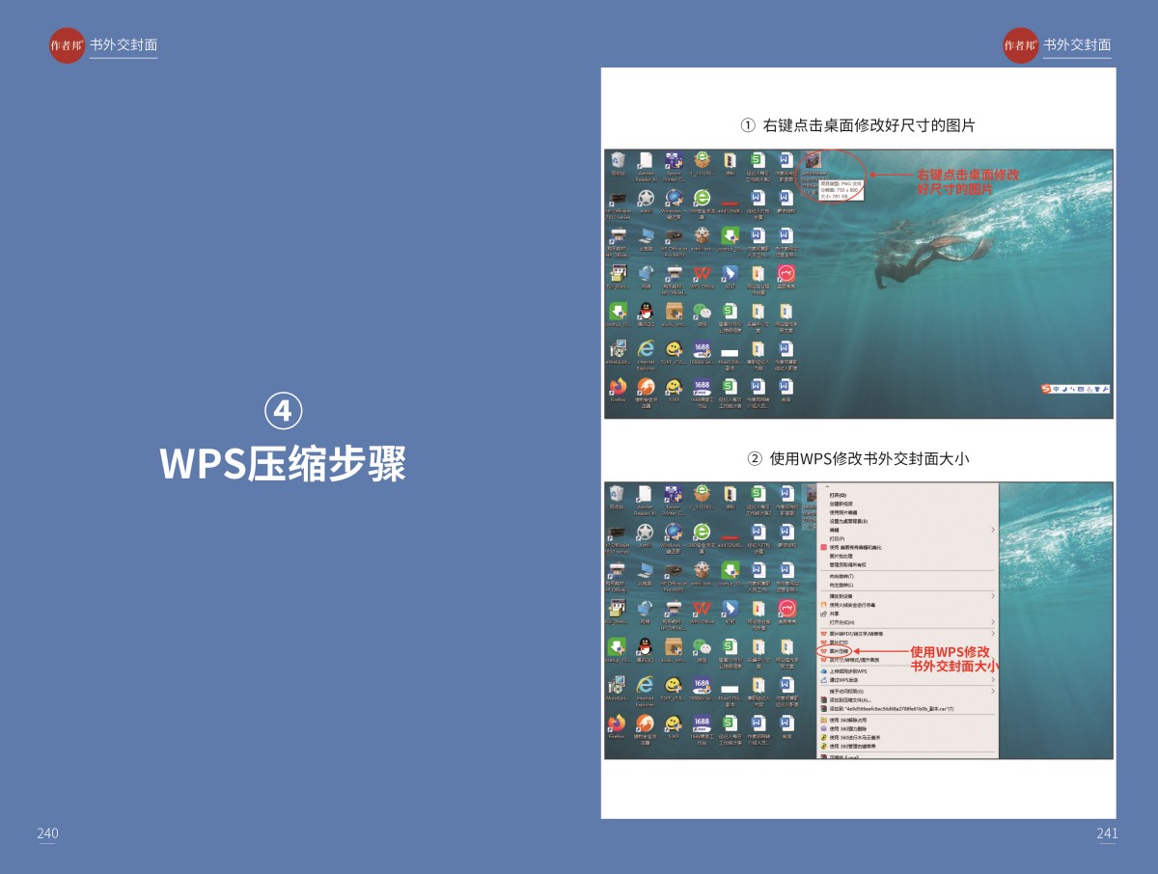Click the circled PNG thumbnail in top screenshot

(x=813, y=162)
